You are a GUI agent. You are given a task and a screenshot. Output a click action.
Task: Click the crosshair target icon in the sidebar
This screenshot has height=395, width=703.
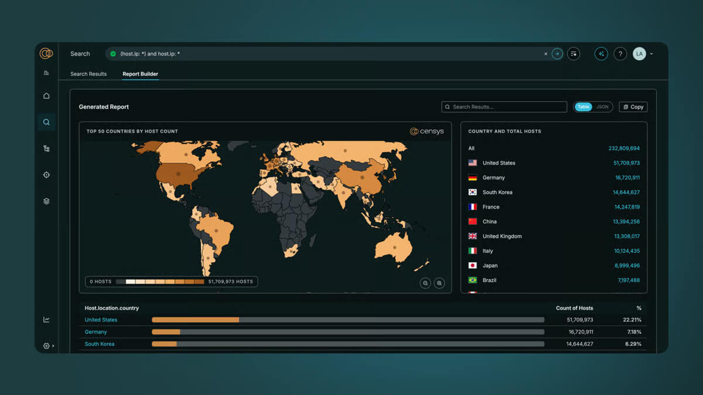tap(46, 174)
